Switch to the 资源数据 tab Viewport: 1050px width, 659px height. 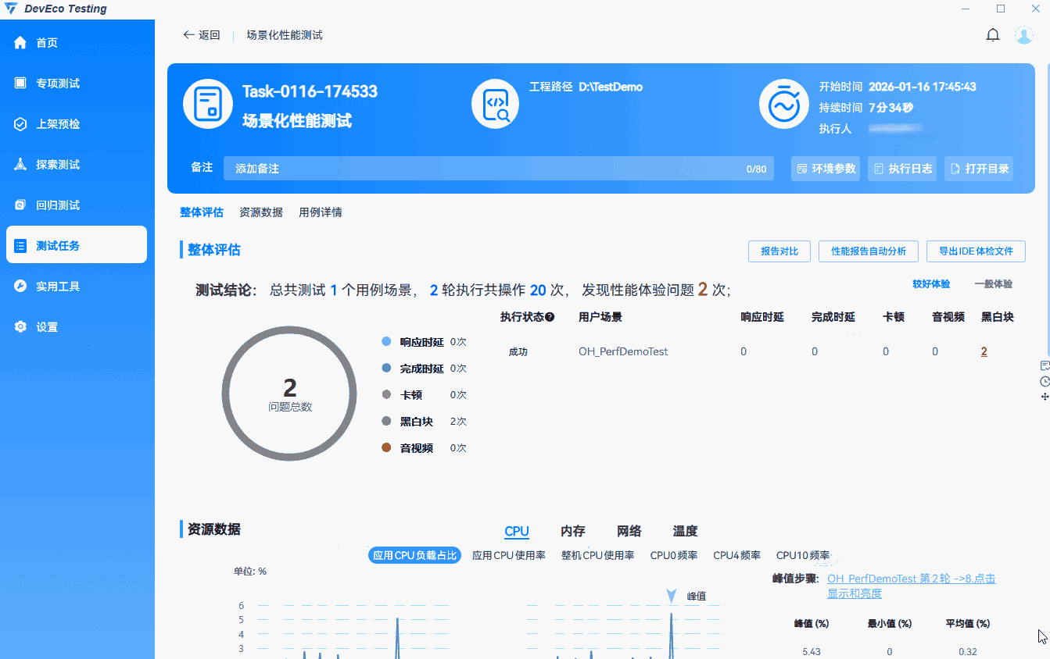point(261,212)
